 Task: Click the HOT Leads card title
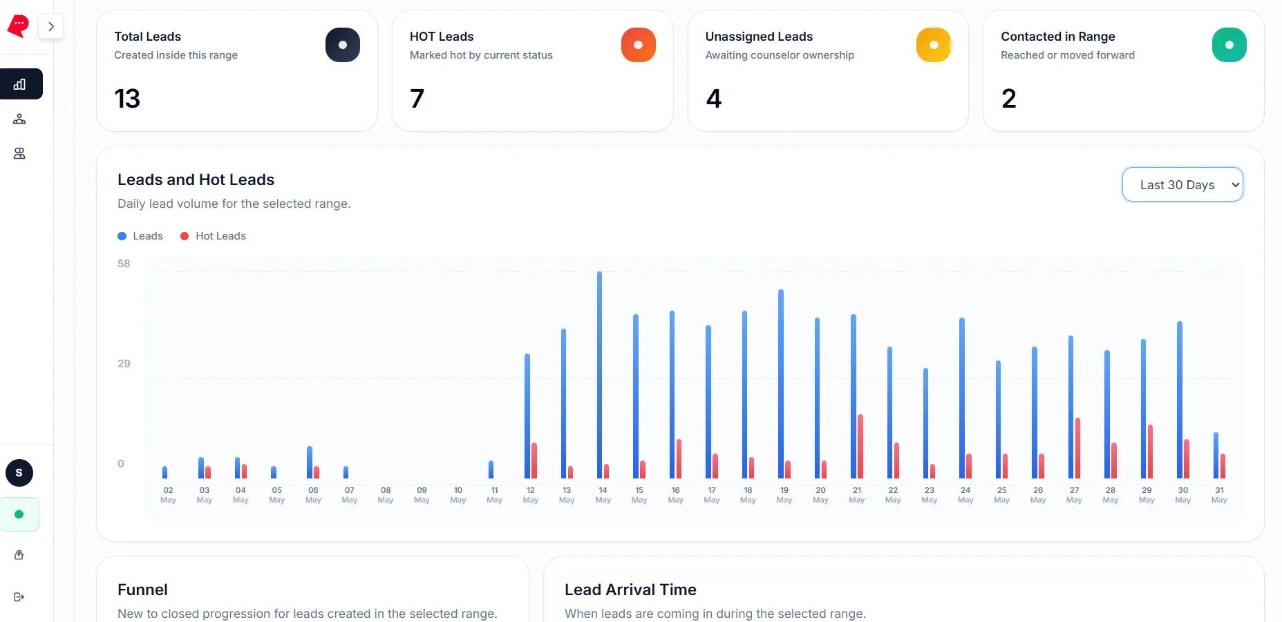[442, 37]
